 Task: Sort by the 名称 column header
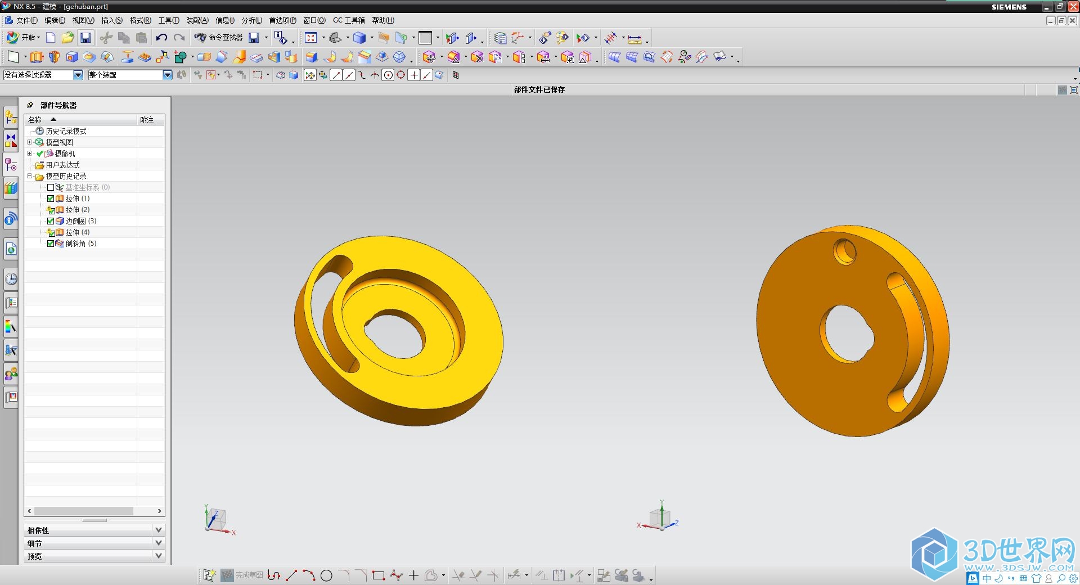click(x=80, y=120)
